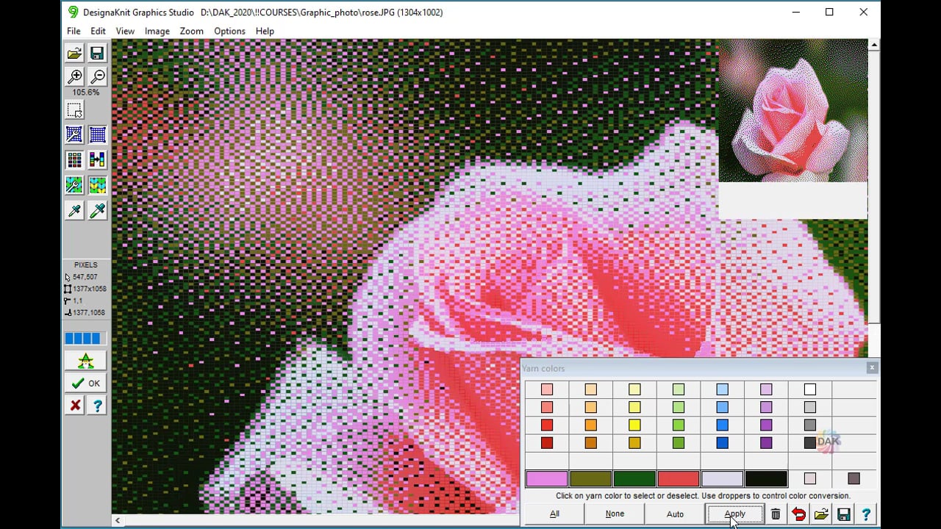The image size is (941, 529).
Task: Open the Zoom menu
Action: (x=191, y=31)
